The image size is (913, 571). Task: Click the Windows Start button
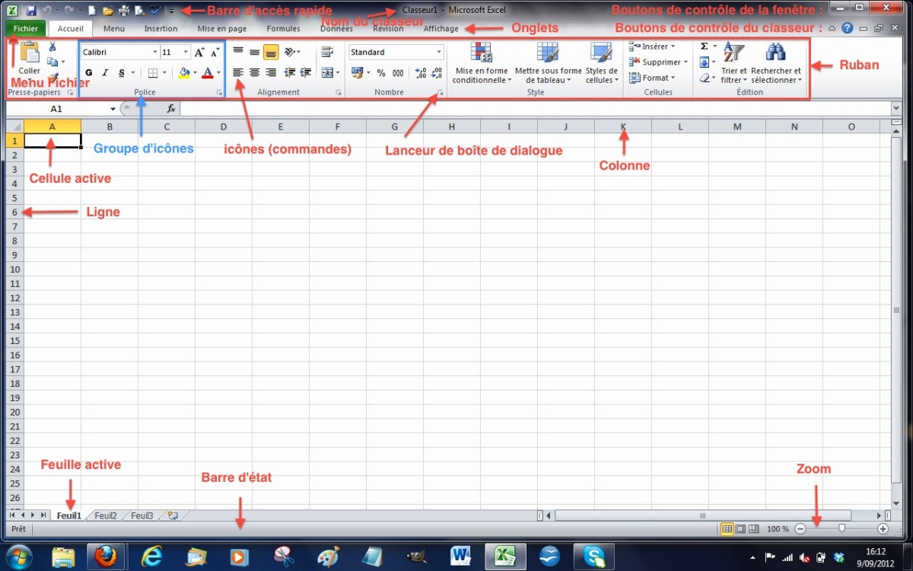(18, 556)
